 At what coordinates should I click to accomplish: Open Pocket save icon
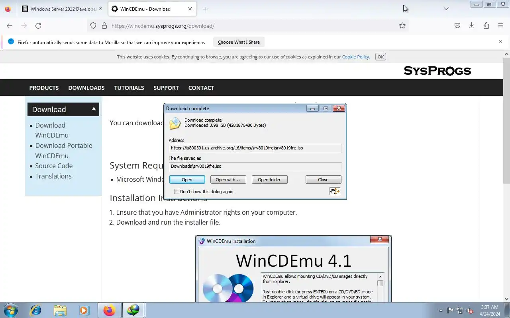[457, 25]
